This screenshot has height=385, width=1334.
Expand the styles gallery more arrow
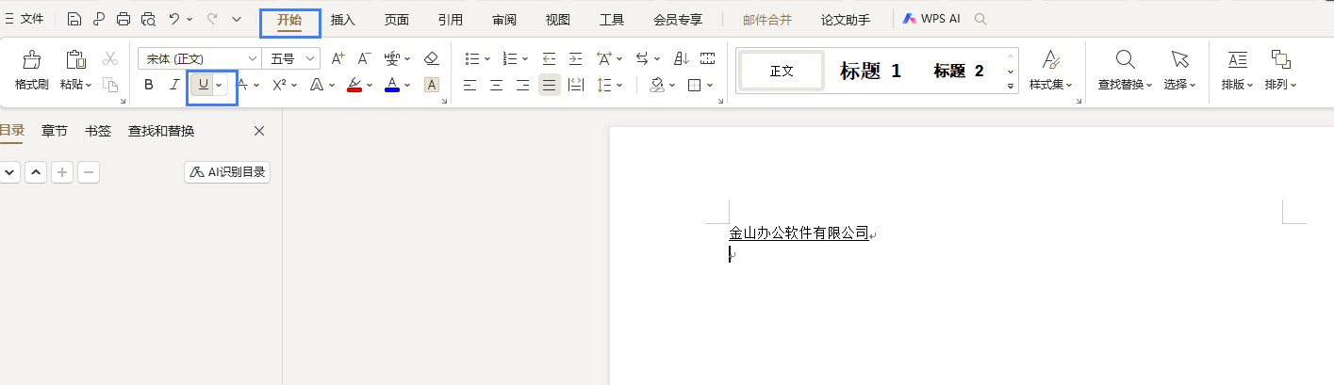1012,87
